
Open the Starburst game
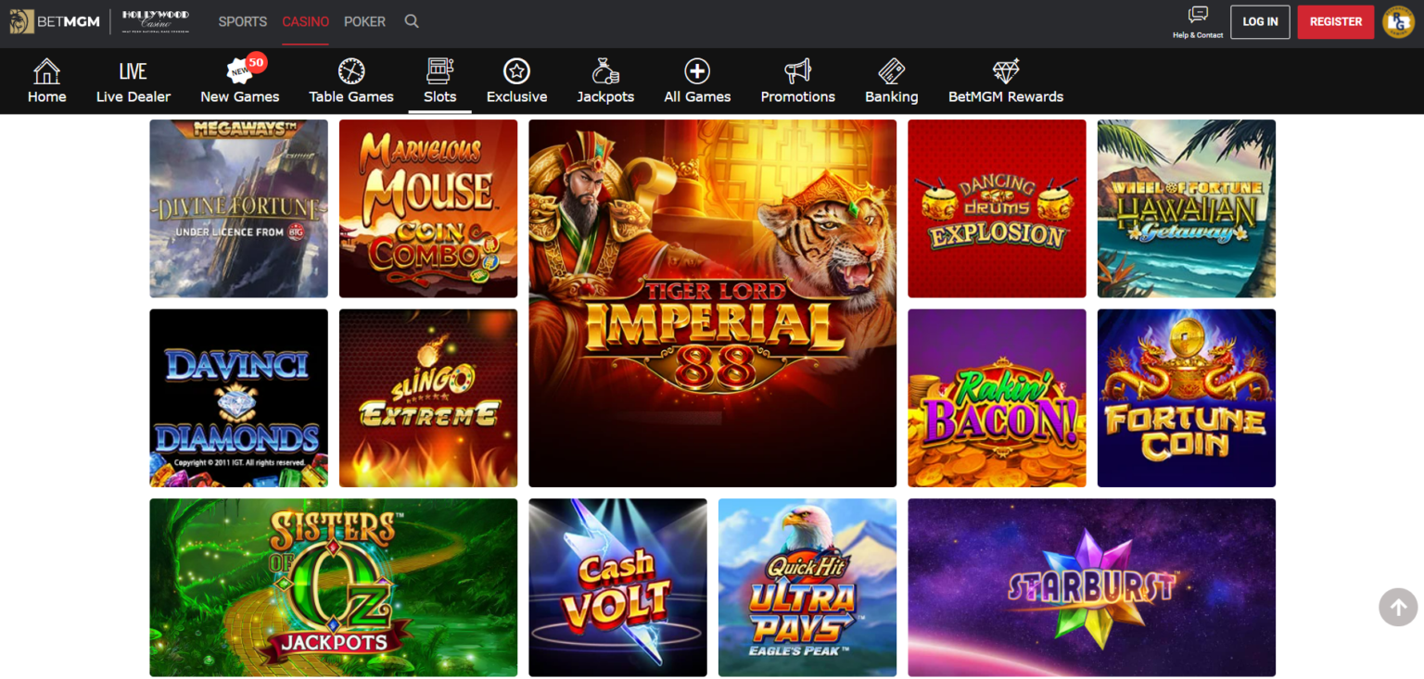1092,587
